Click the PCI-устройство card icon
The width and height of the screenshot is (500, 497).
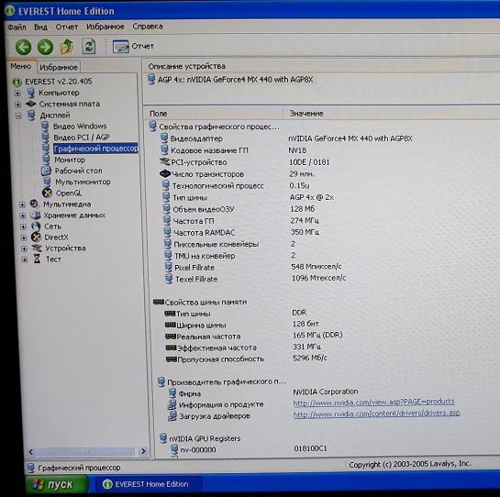tap(164, 162)
